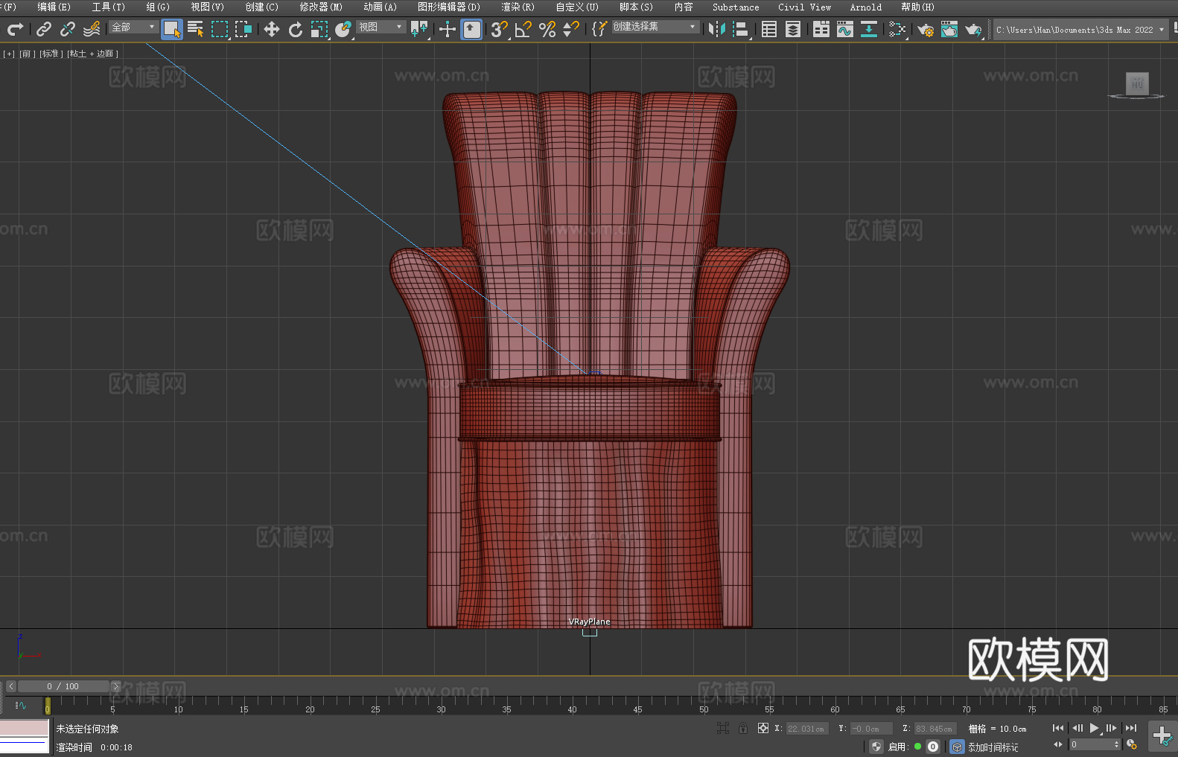Open the 编辑(E) menu

click(54, 7)
